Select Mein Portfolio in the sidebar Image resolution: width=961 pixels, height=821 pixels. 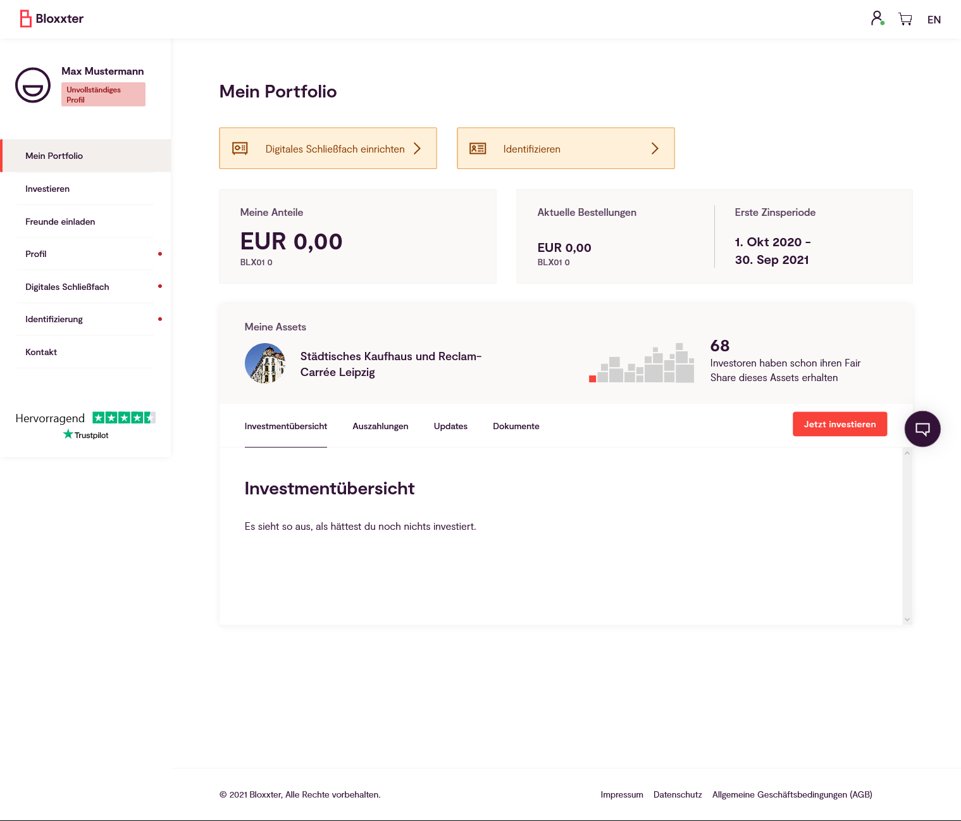pyautogui.click(x=86, y=156)
